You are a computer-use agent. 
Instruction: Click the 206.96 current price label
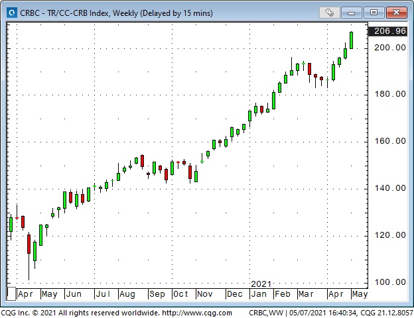coord(387,31)
